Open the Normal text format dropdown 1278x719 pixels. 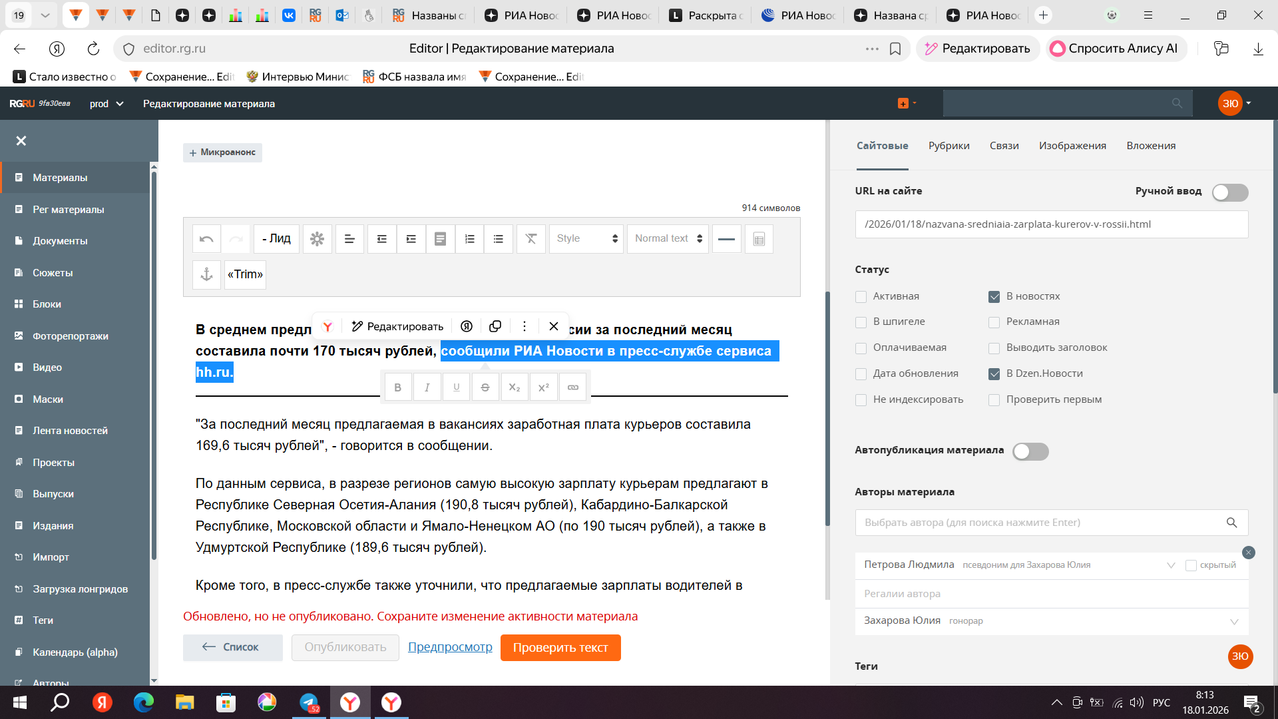coord(668,239)
